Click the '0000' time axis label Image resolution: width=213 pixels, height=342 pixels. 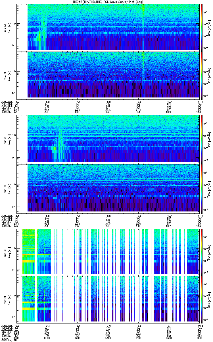[16, 338]
